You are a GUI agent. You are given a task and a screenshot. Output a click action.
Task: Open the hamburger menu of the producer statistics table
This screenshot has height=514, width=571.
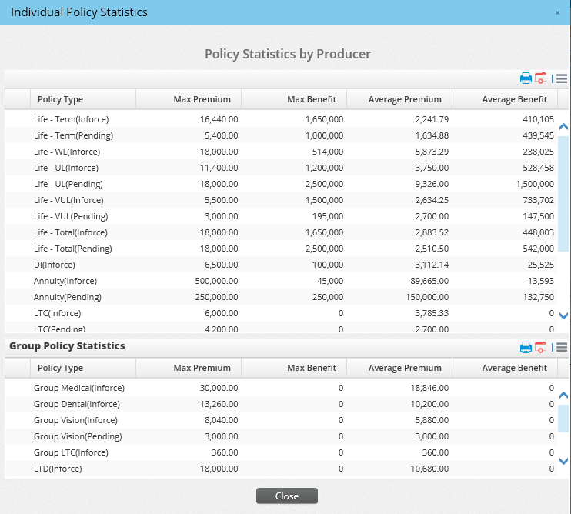pos(562,78)
